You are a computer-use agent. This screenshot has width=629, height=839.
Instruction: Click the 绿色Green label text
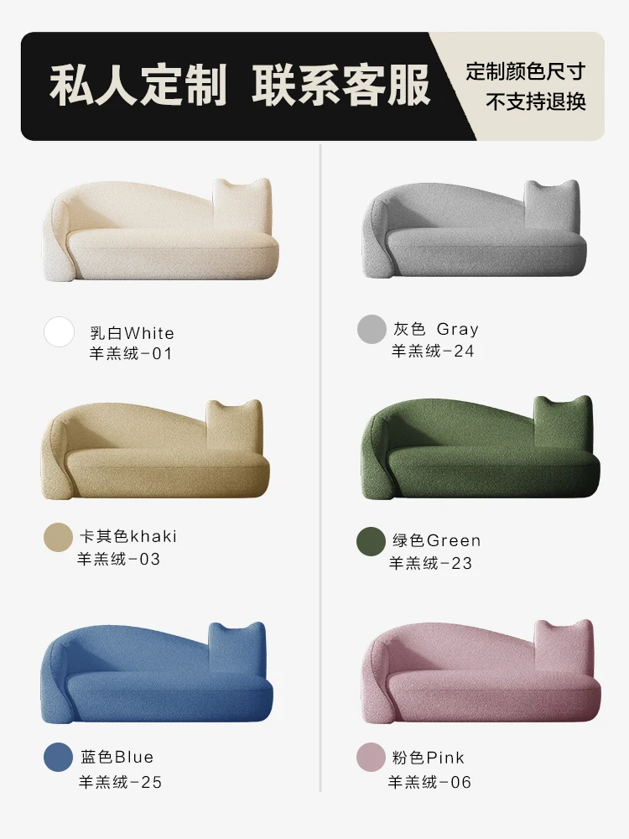click(436, 540)
